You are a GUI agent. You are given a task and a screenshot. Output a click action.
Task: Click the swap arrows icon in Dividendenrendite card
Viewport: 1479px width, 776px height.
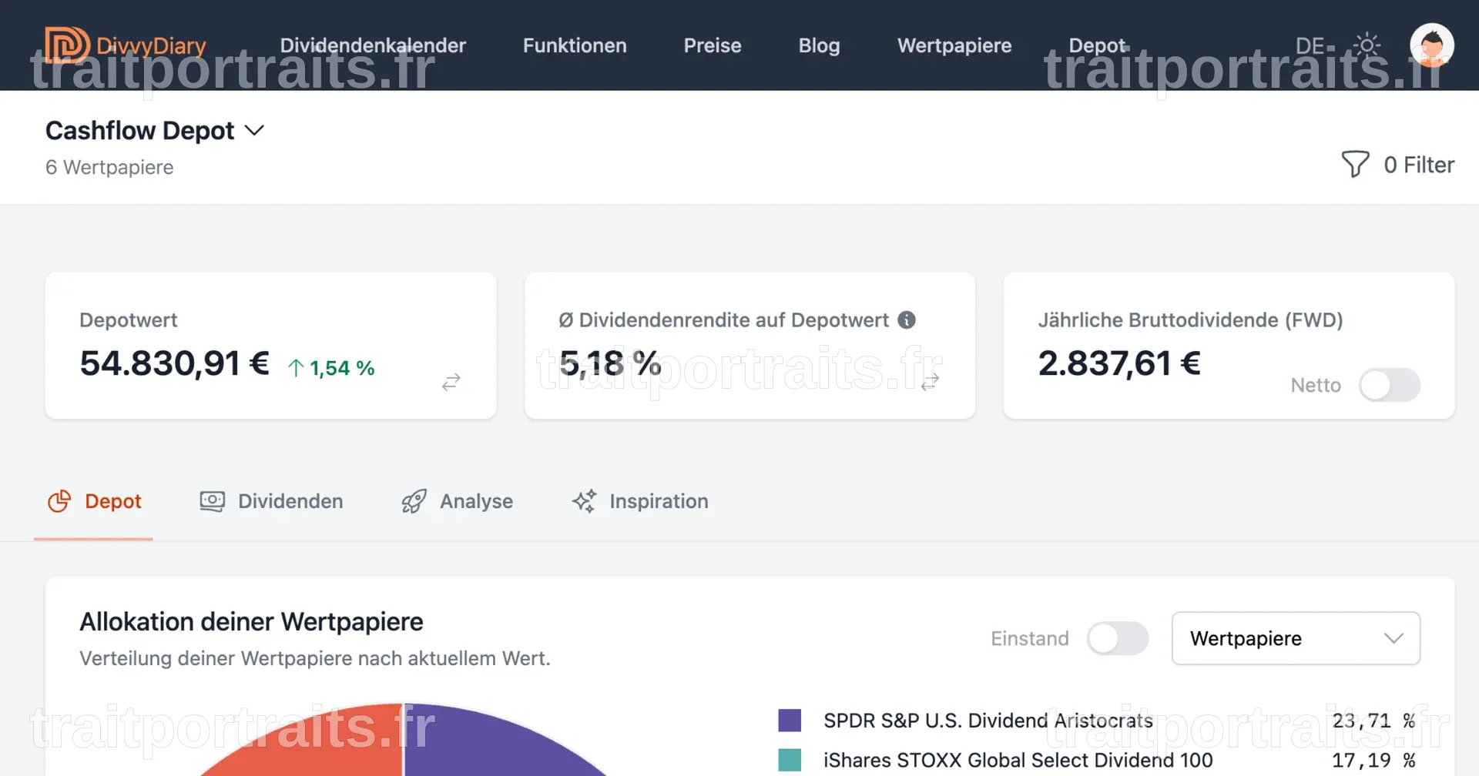930,382
